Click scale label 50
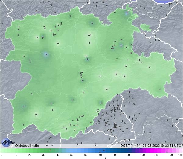Viewport: 183px width, 159px height. (x=72, y=155)
